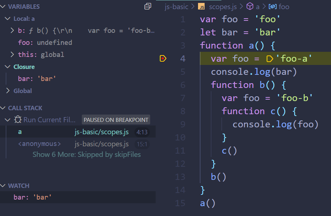Screen dimensions: 331x216
Task: Click the code line console.log(bar)
Action: point(254,72)
